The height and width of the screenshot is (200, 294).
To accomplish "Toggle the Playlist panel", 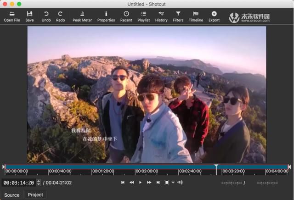I will [x=144, y=17].
